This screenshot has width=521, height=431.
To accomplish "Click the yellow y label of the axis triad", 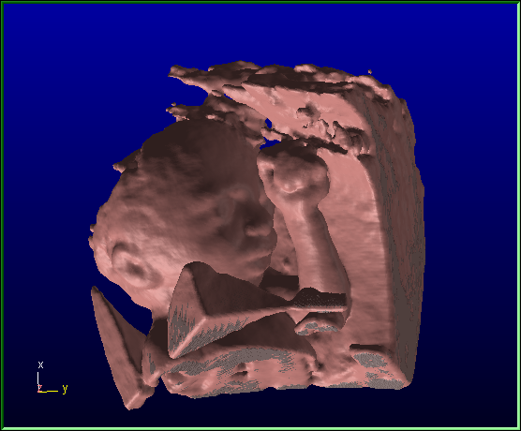I will pyautogui.click(x=66, y=389).
